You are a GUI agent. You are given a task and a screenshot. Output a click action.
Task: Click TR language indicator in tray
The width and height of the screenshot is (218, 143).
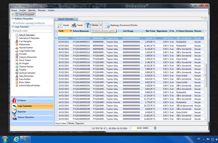click(198, 139)
